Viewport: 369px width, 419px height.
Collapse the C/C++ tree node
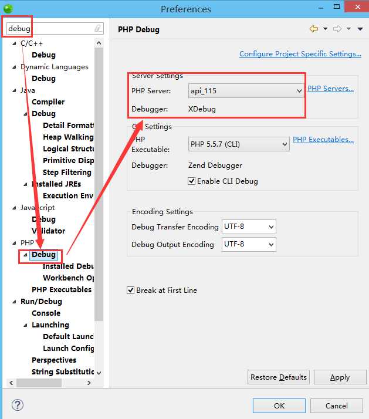(x=14, y=43)
